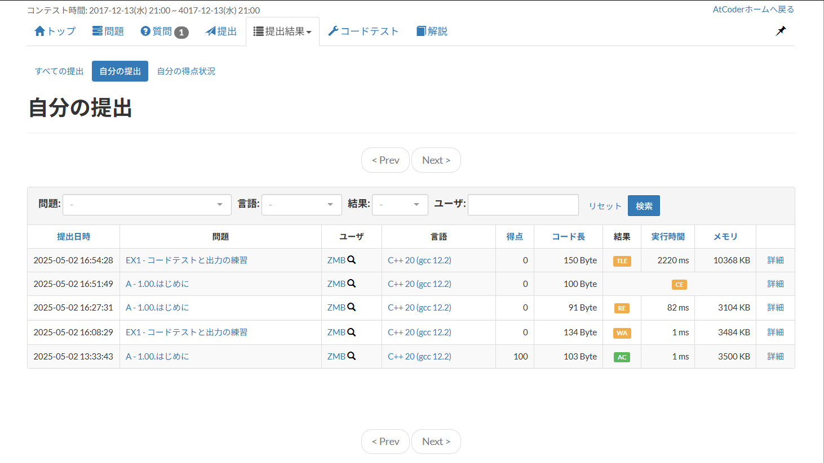Viewport: 824px width, 463px height.
Task: Click the orange WA result badge
Action: (x=622, y=333)
